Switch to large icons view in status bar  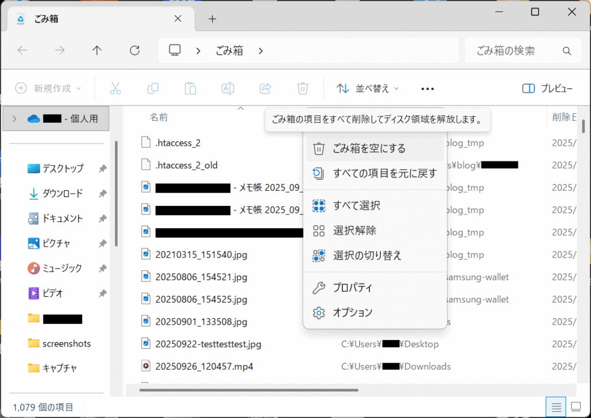[575, 406]
